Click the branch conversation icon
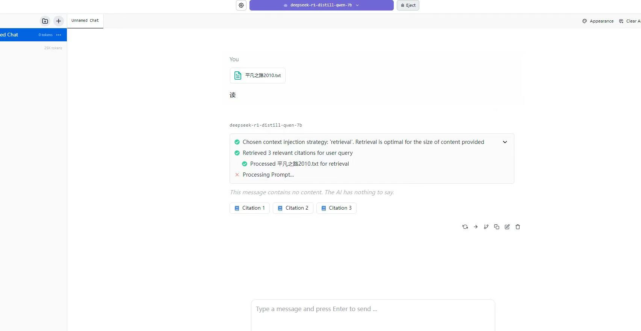 486,227
